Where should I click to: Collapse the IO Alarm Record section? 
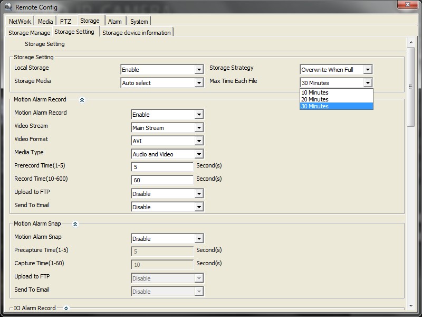pos(66,309)
